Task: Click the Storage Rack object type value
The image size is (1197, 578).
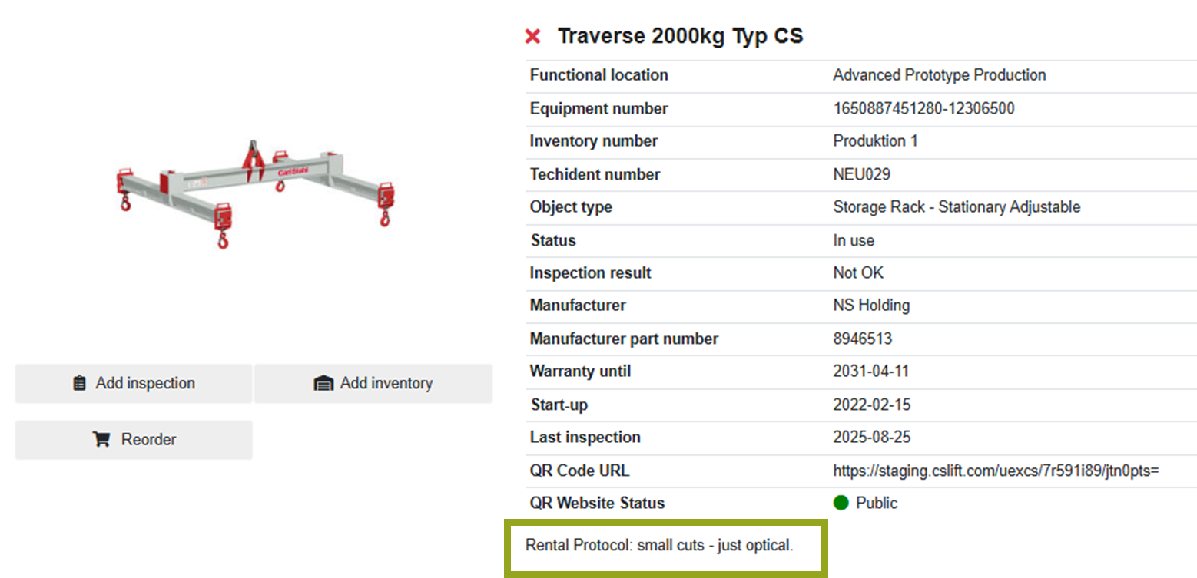Action: click(x=957, y=207)
